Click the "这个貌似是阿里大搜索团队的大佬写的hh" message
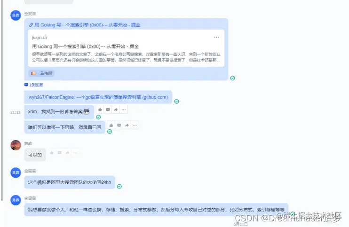Image resolution: width=349 pixels, height=227 pixels. (x=70, y=182)
